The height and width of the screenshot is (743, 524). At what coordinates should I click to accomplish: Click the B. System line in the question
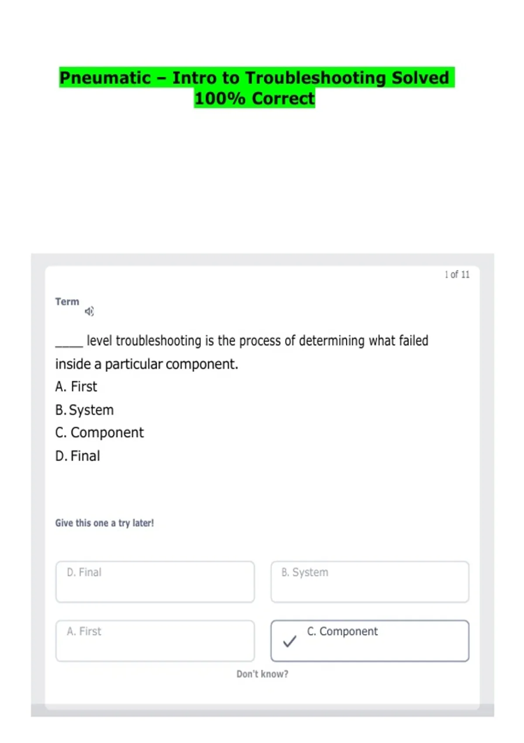click(84, 410)
